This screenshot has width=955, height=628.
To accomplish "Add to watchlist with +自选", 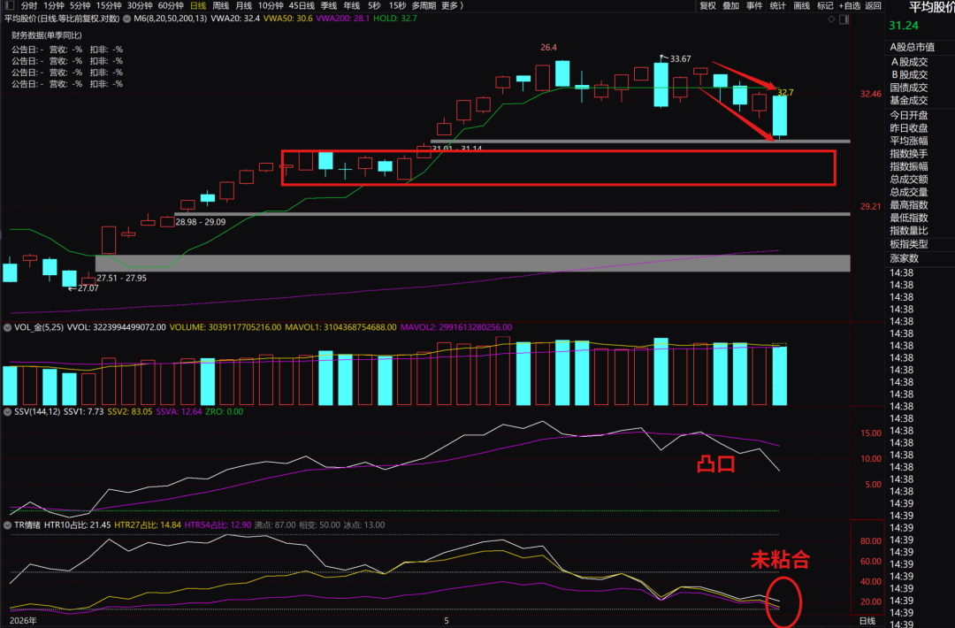I will [x=850, y=5].
